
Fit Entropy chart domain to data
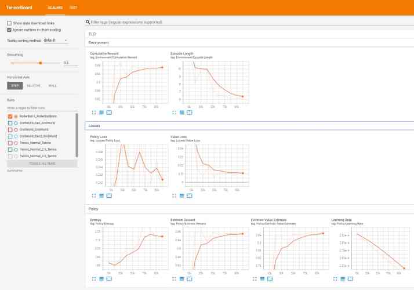click(x=109, y=279)
